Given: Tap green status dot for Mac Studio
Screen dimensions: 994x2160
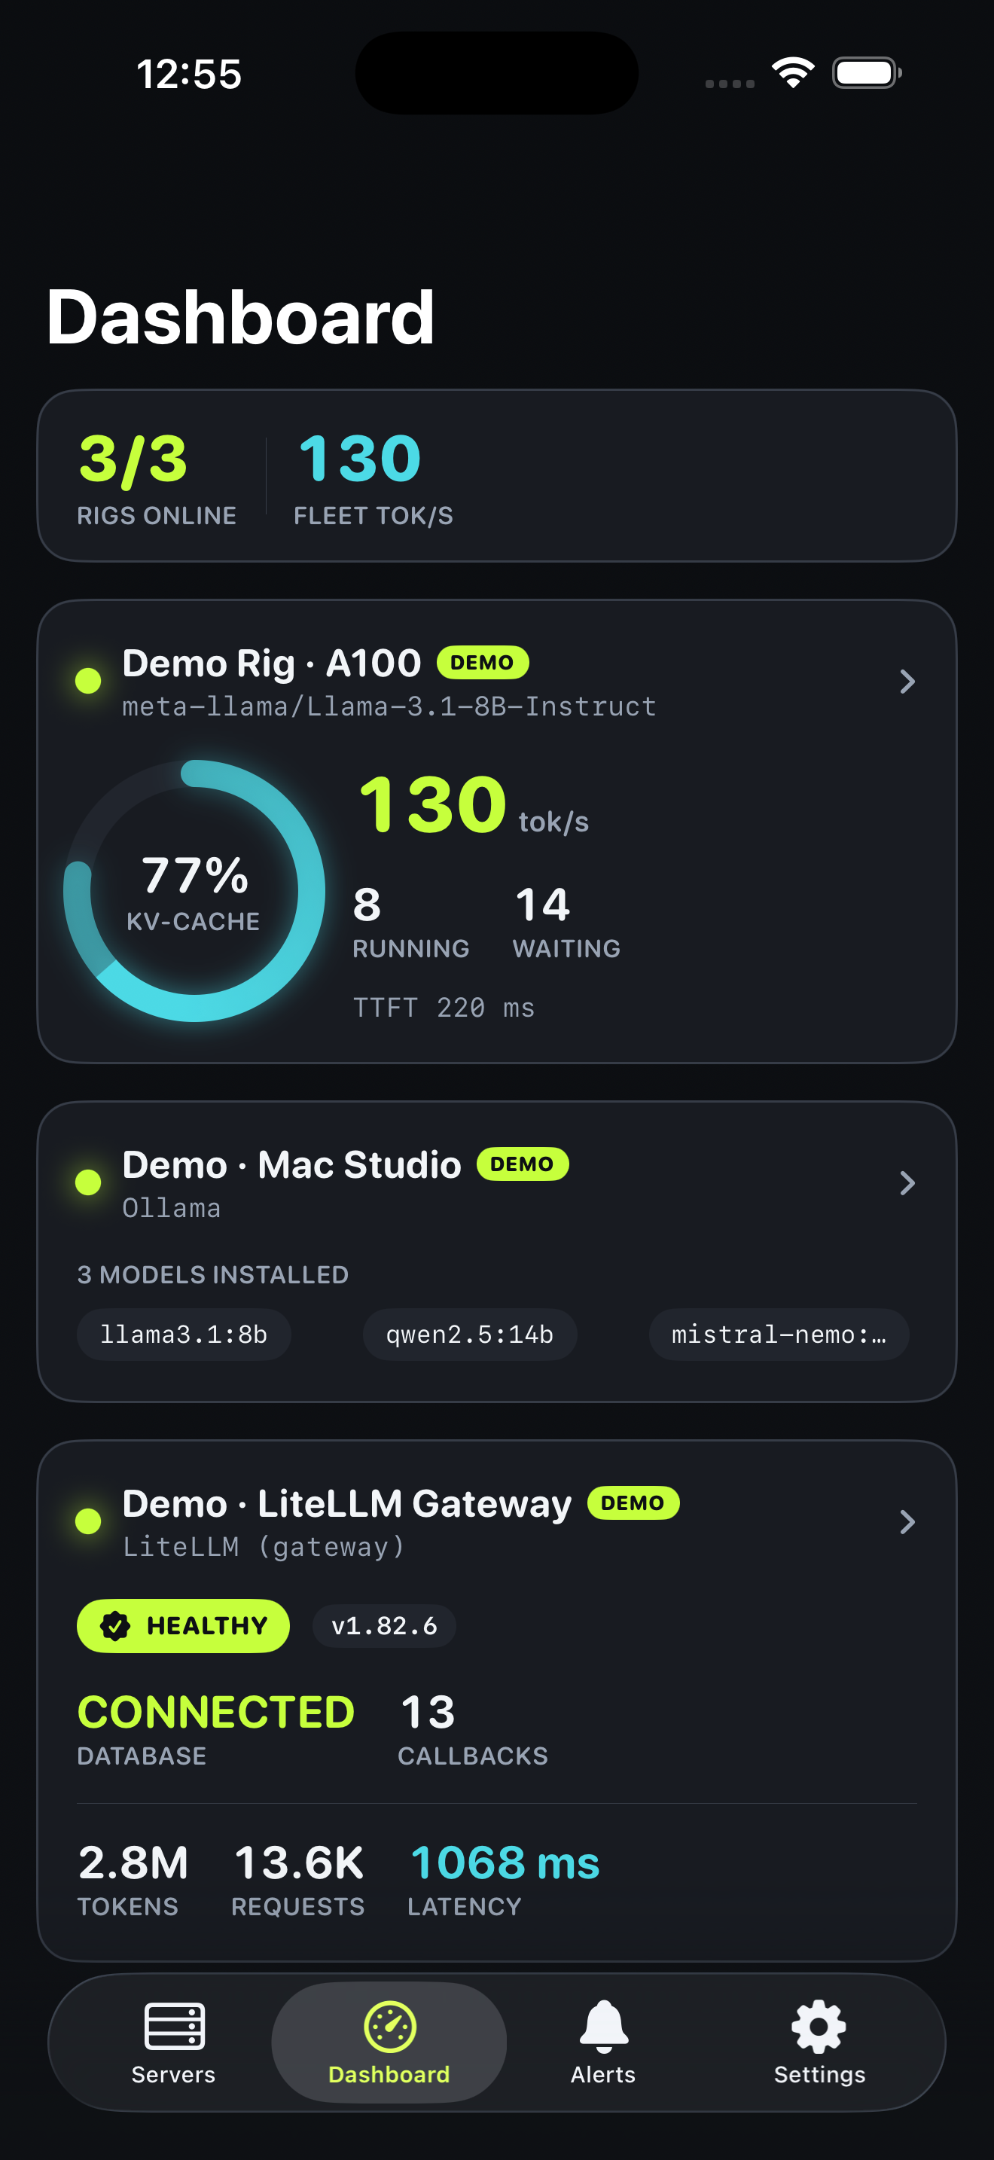Looking at the screenshot, I should coord(88,1182).
